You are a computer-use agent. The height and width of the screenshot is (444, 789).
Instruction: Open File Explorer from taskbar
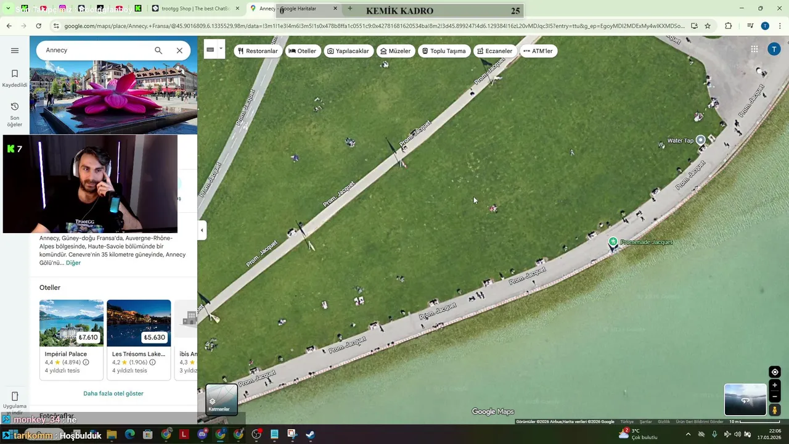pos(112,435)
